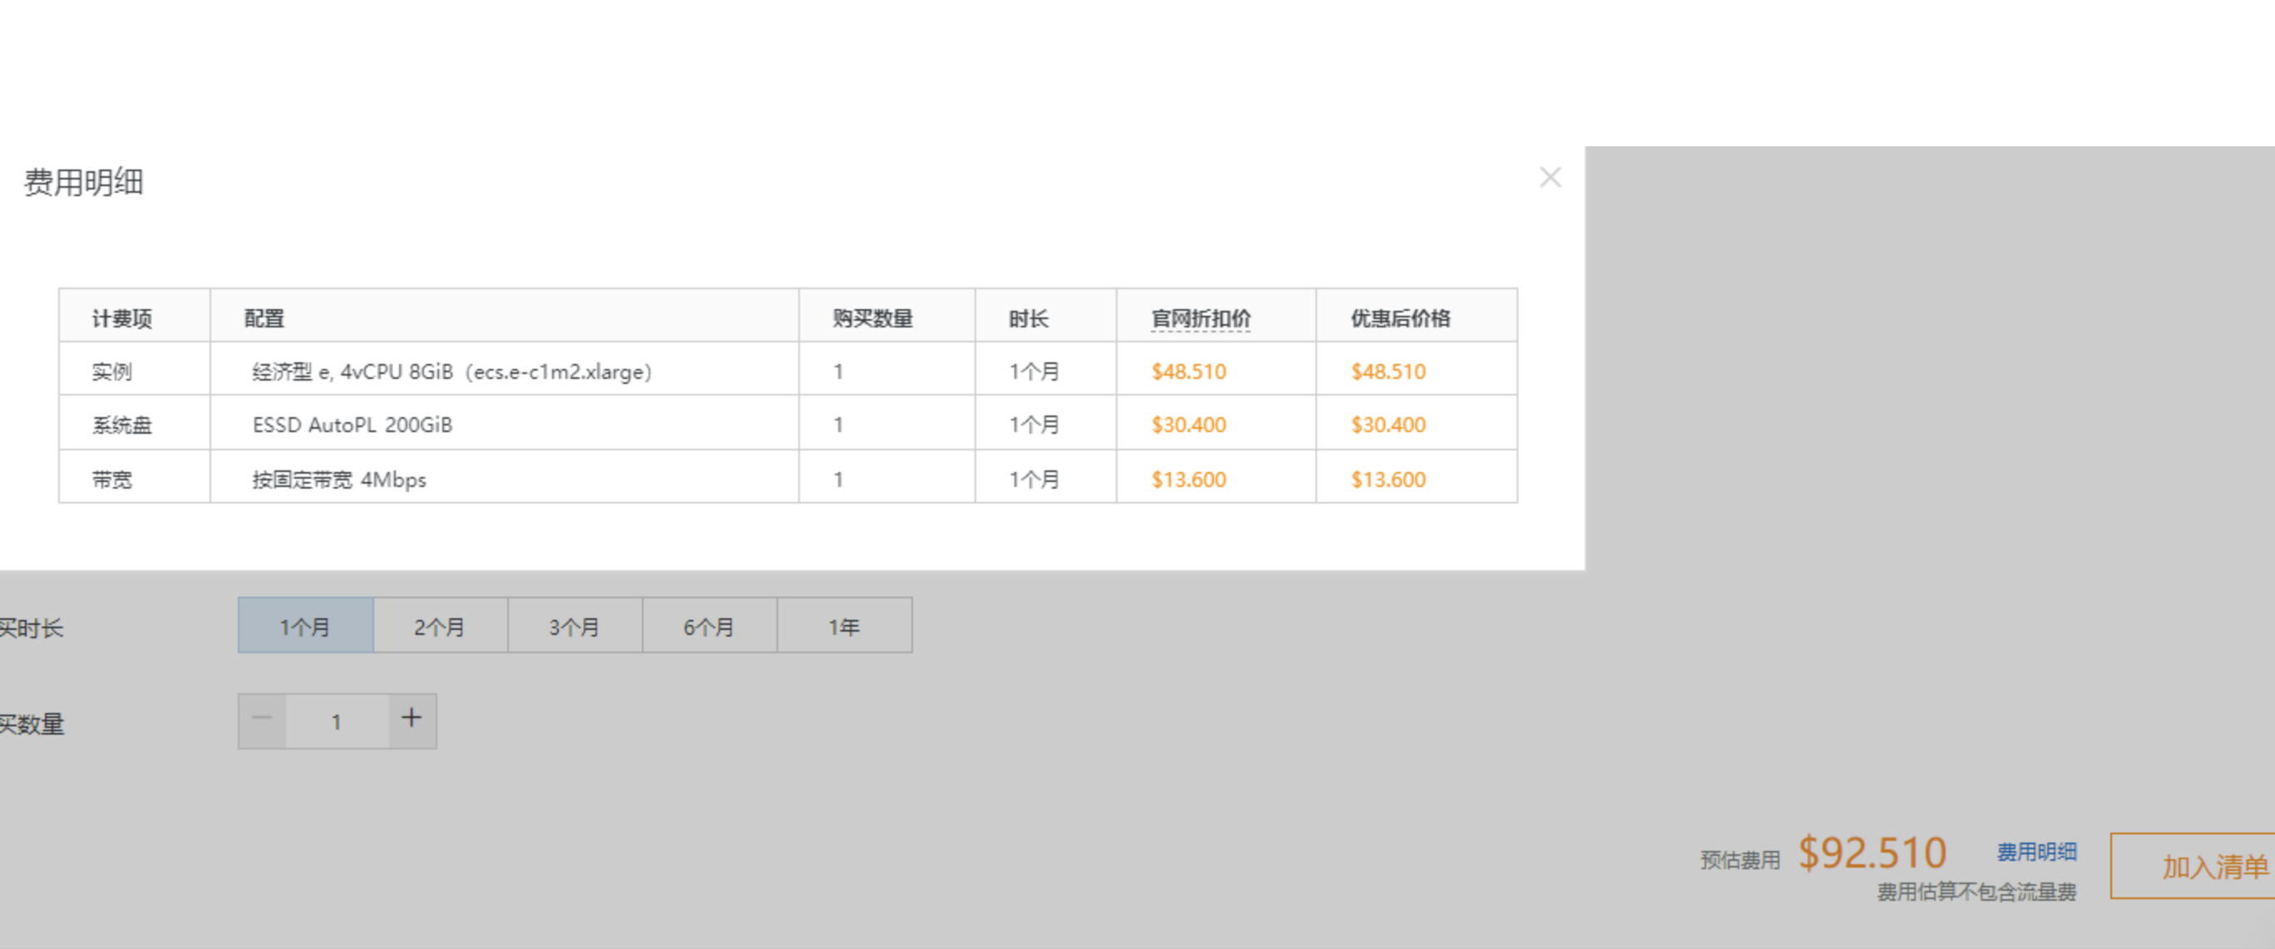This screenshot has height=949, width=2275.
Task: Click the $13.600 bandwidth final price
Action: [1388, 479]
